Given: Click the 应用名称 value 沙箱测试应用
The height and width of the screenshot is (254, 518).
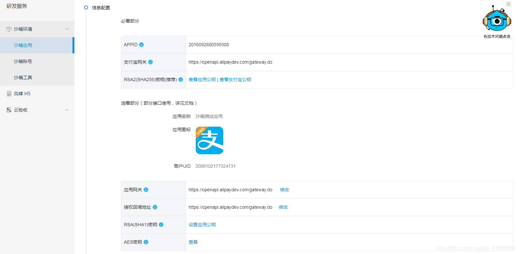Looking at the screenshot, I should (x=209, y=116).
